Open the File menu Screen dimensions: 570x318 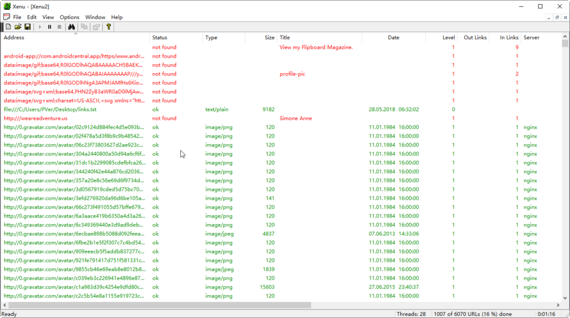(x=17, y=17)
